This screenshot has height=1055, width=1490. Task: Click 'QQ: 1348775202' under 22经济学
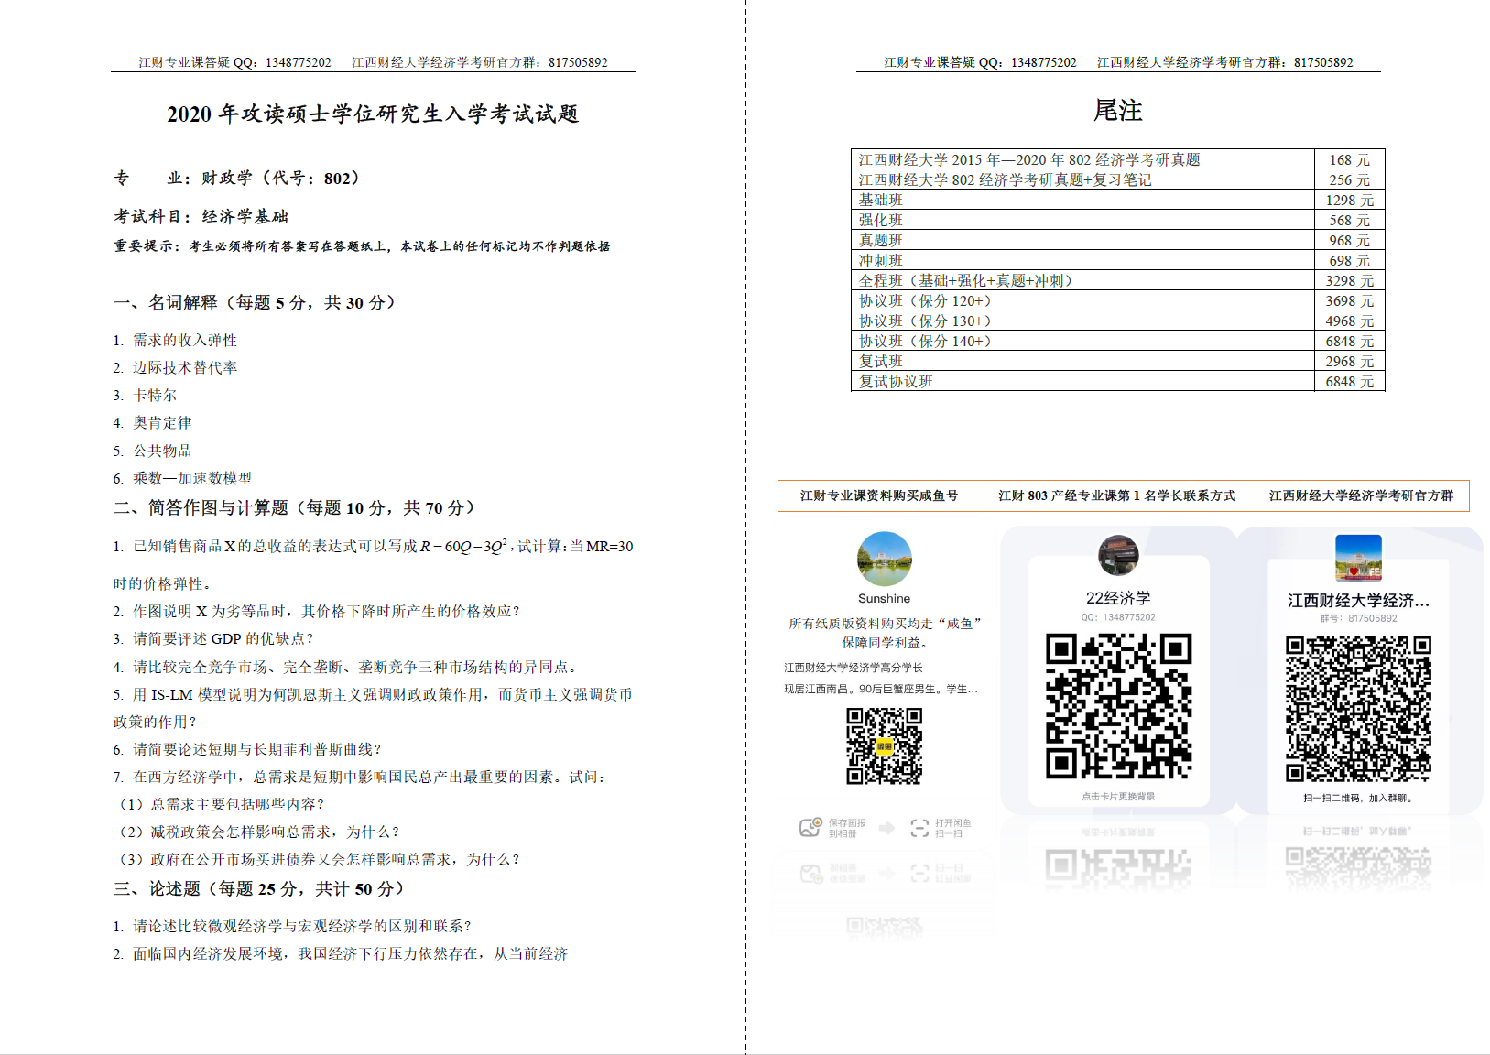tap(1118, 617)
